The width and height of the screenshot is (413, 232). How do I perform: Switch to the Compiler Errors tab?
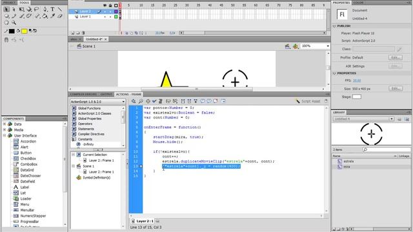tap(83, 94)
